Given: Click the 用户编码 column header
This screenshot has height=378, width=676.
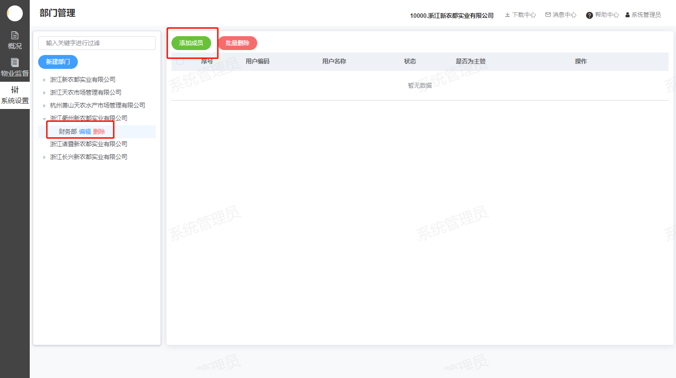Looking at the screenshot, I should click(x=258, y=61).
